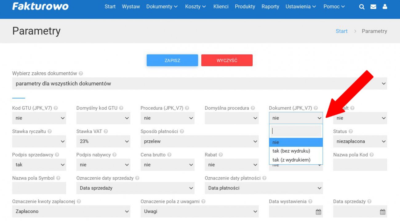
Task: Click help icon next to Wybierz zakres dokumentów
Action: click(81, 74)
